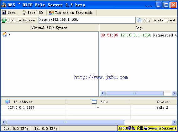The image size is (178, 132).
Task: Click the 'Requested' text in the log
Action: (163, 35)
